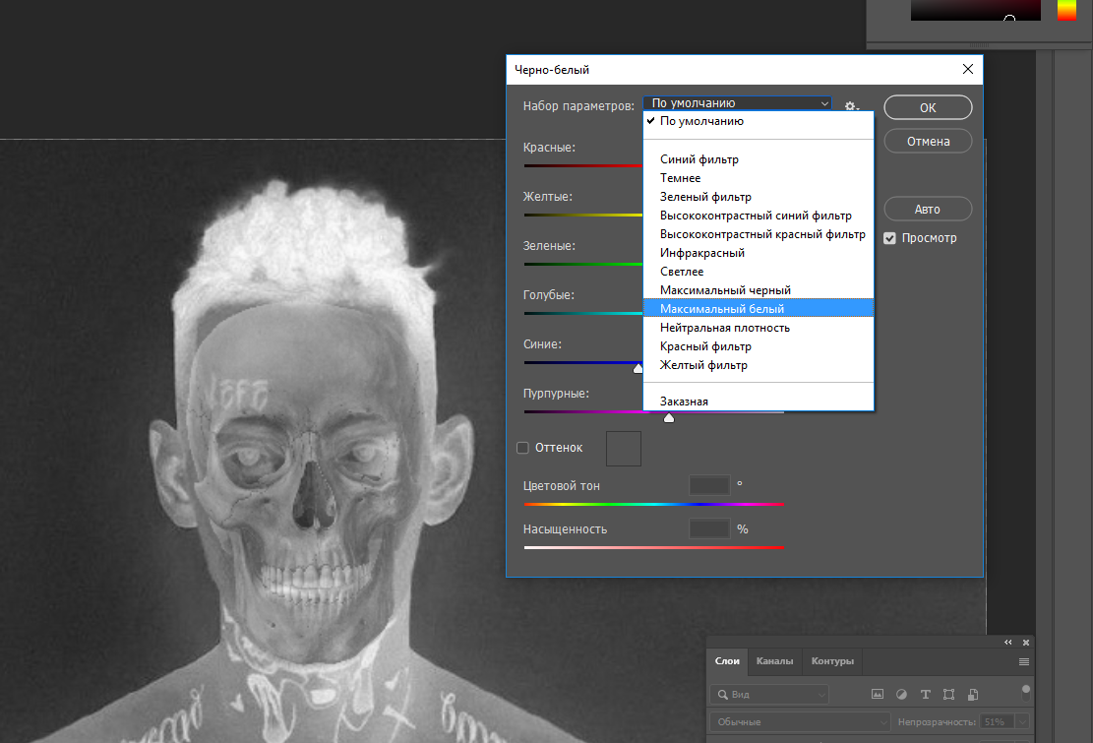1093x743 pixels.
Task: Open the preset options gear icon
Action: tap(851, 106)
